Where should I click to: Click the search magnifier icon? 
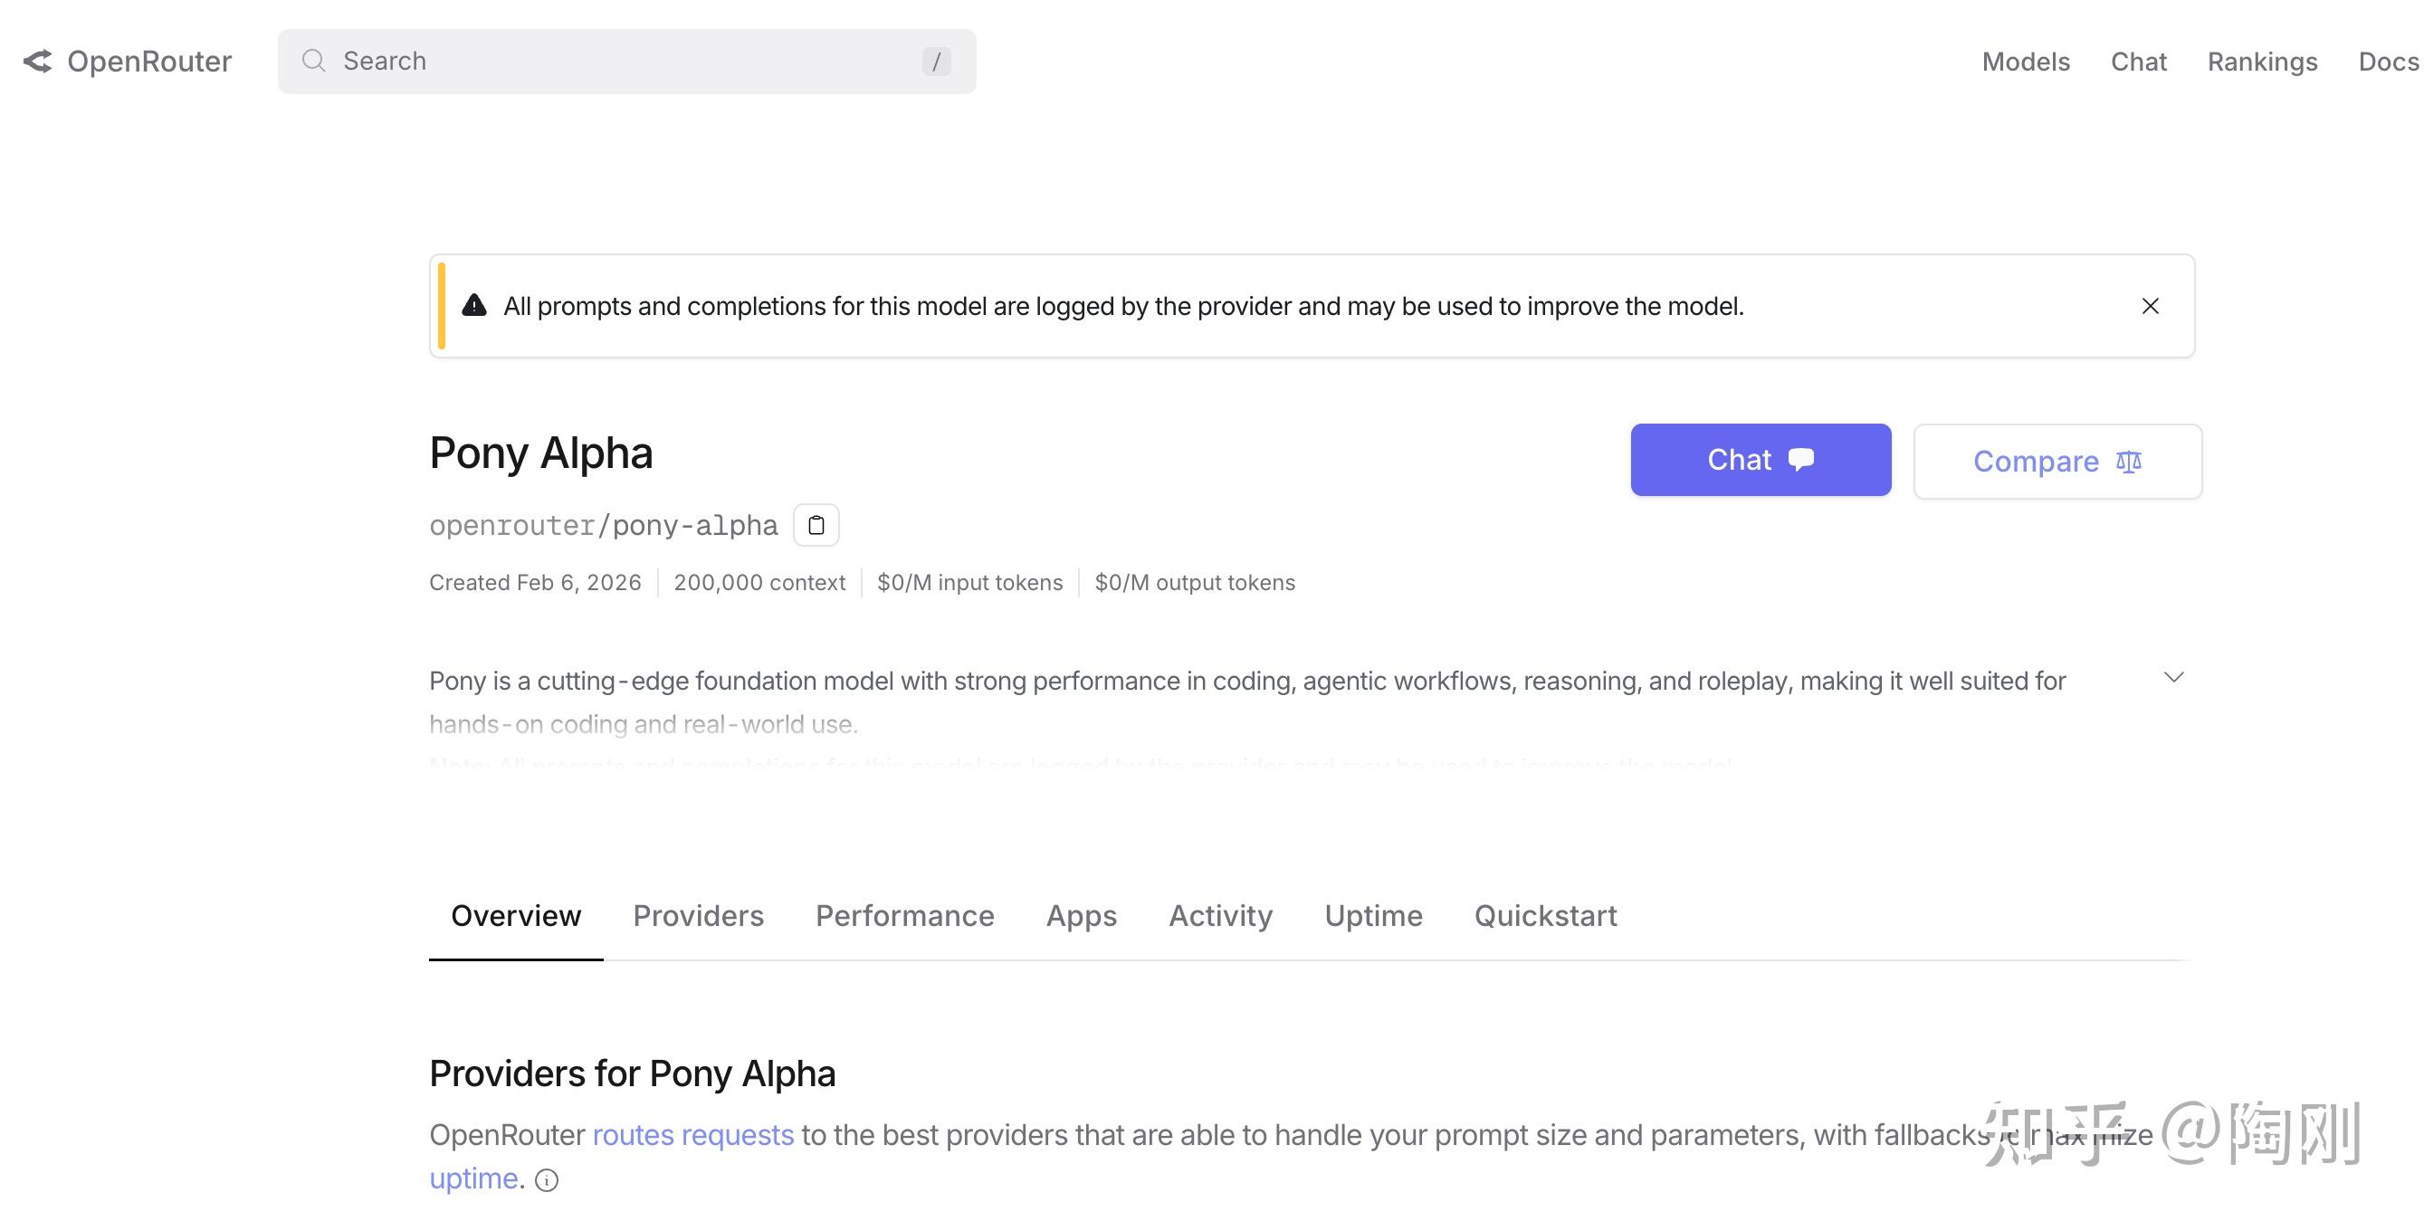point(313,62)
